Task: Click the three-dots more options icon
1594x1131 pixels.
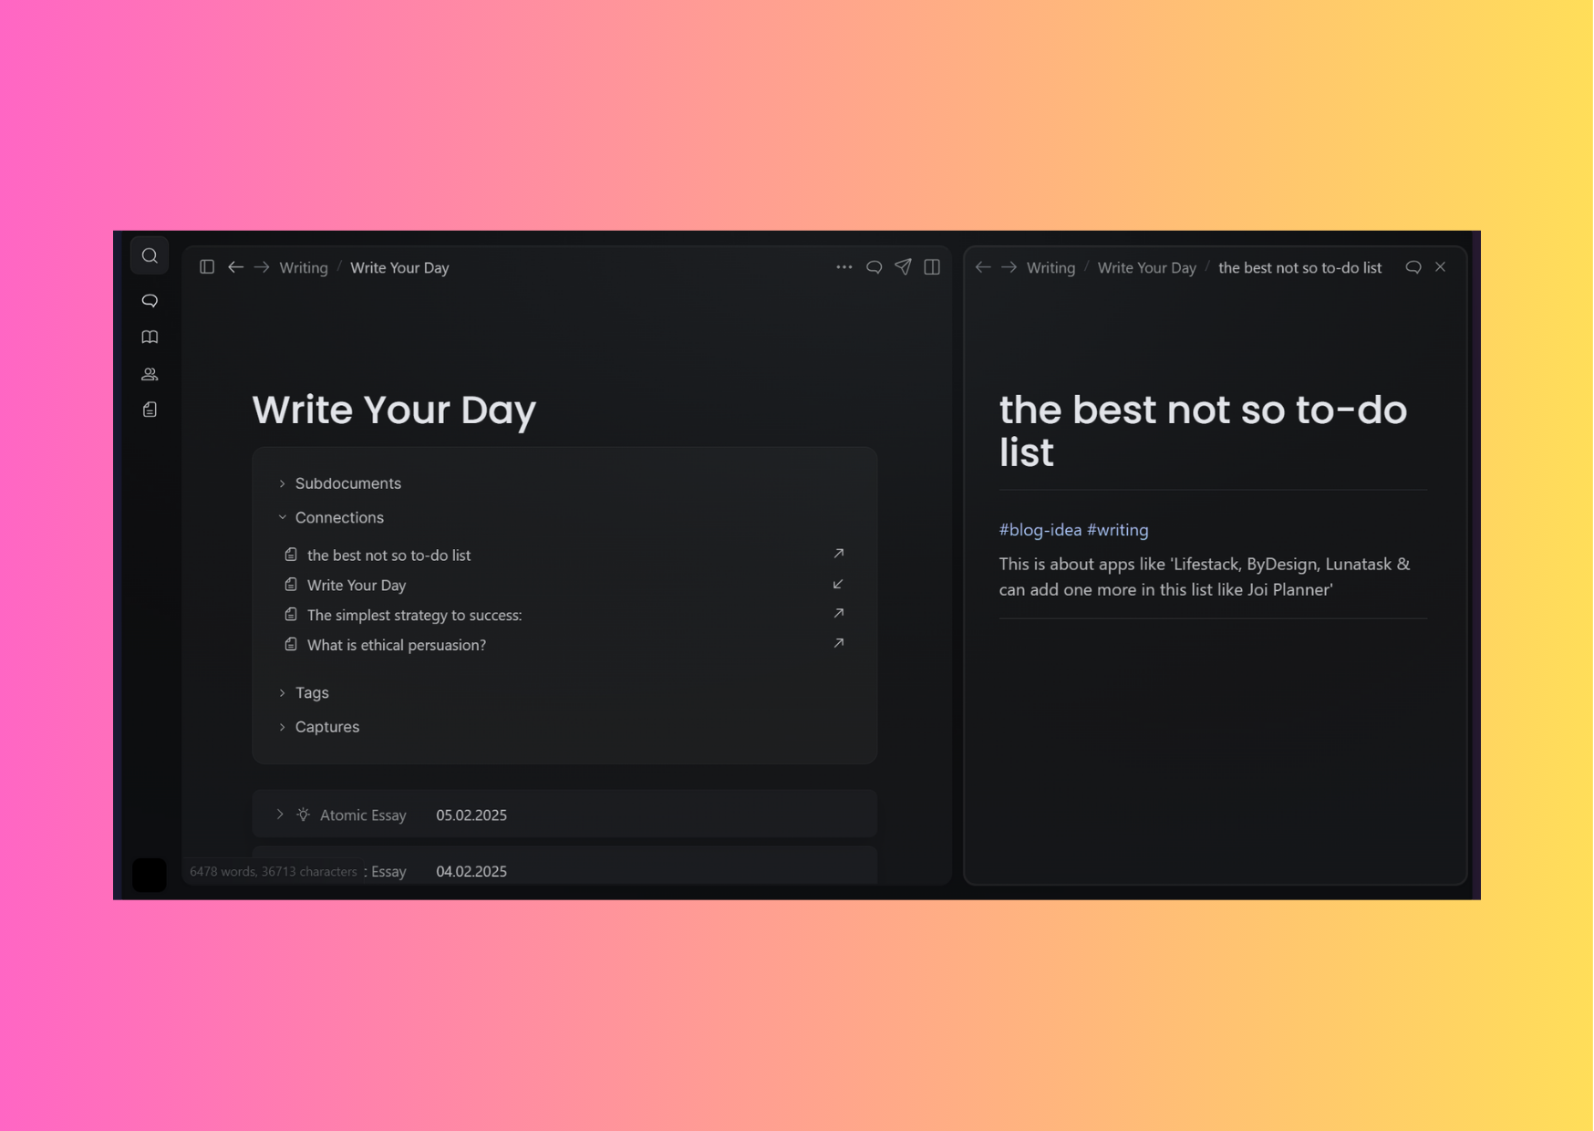Action: click(844, 267)
